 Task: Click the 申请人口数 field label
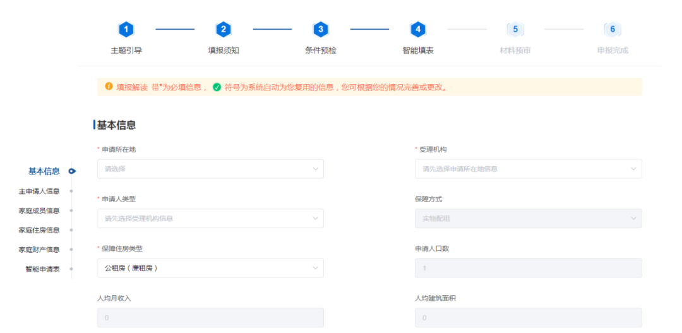[x=433, y=249]
